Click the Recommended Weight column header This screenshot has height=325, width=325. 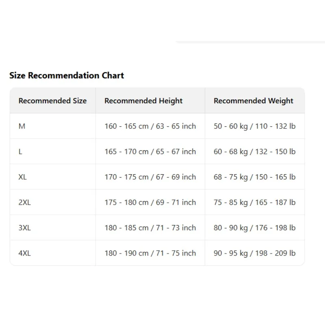253,101
